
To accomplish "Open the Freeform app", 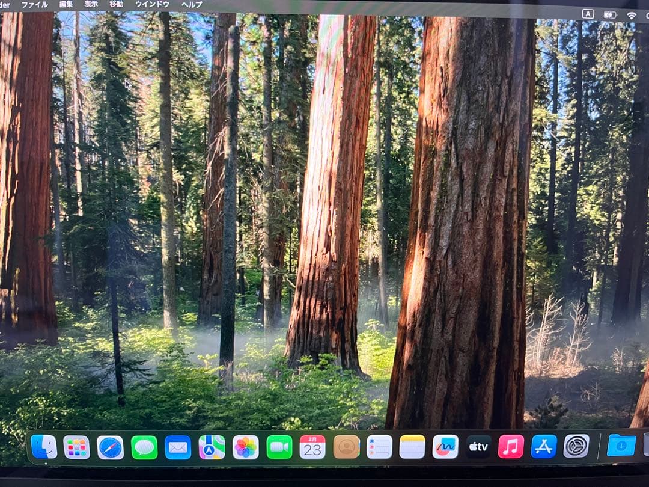I will (445, 447).
